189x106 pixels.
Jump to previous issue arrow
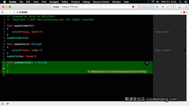[181, 12]
